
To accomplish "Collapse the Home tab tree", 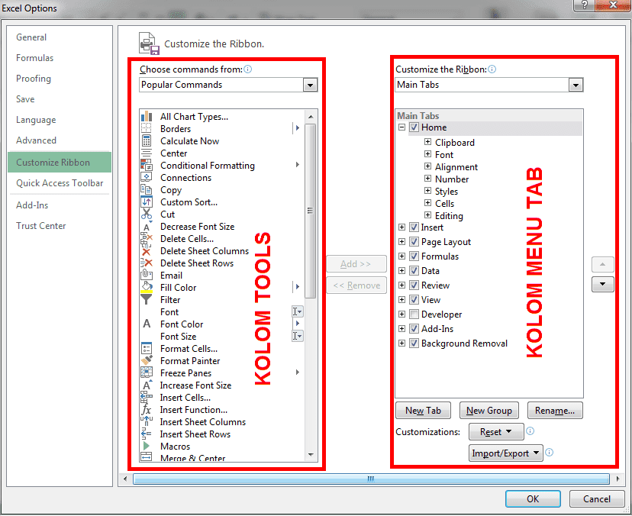I will (403, 127).
